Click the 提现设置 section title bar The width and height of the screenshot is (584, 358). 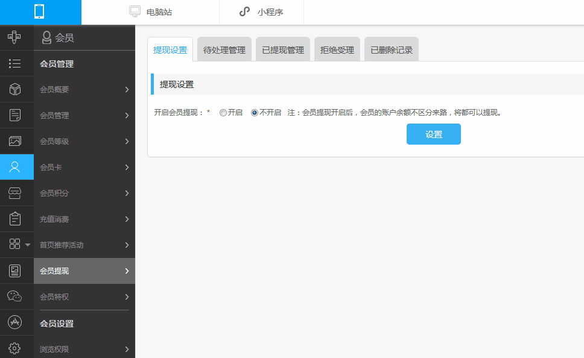click(367, 84)
